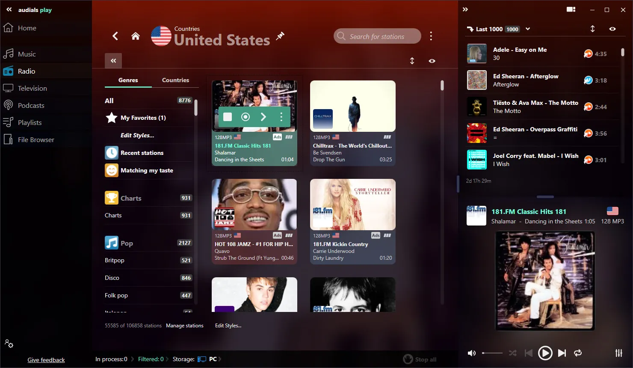633x368 pixels.
Task: Select Tiësto & Ava Max - The Motto
Action: tap(542, 107)
